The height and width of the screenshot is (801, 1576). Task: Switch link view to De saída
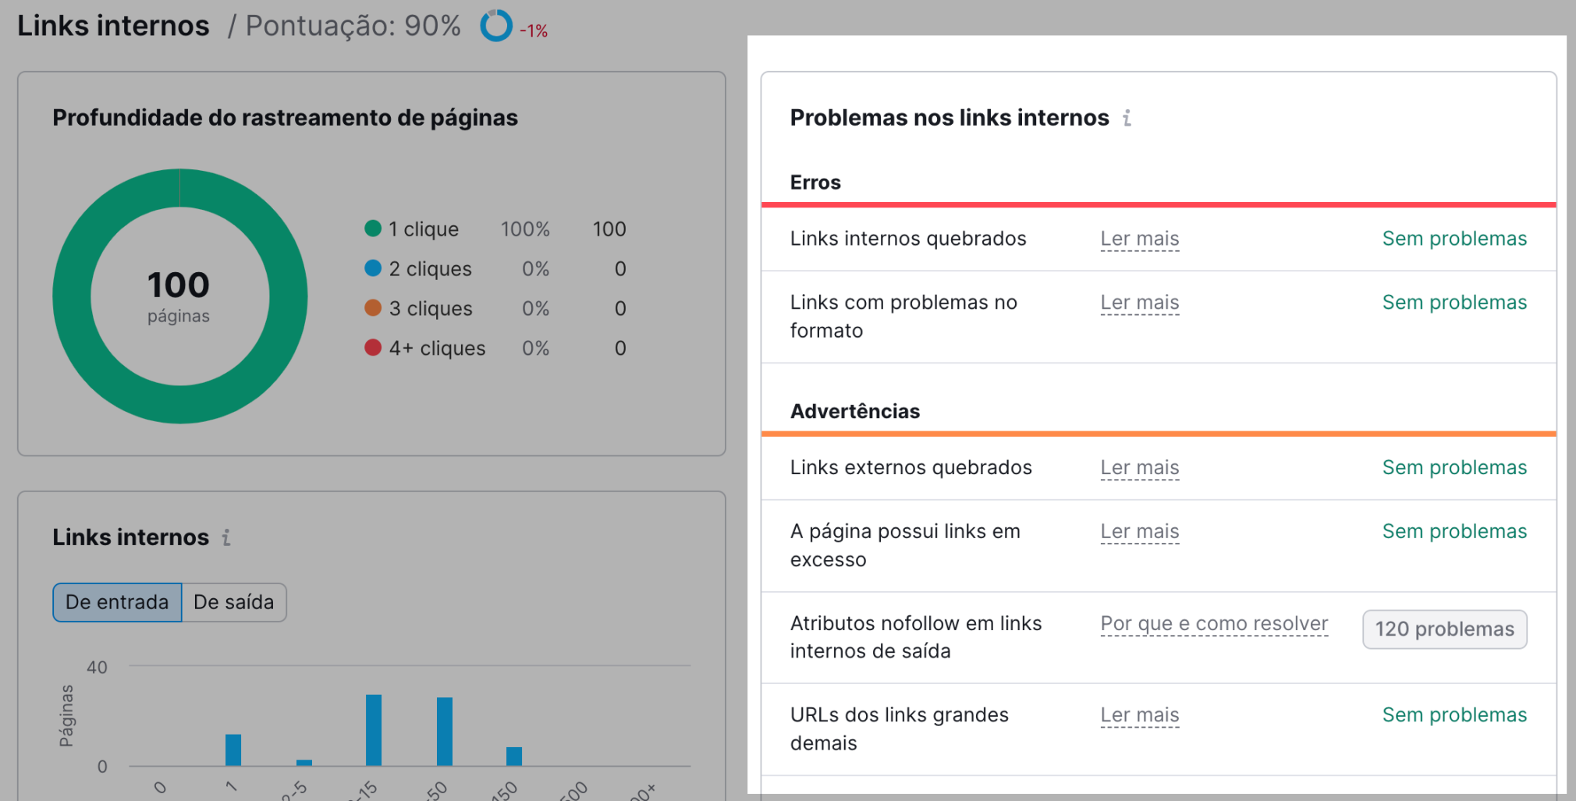coord(234,602)
